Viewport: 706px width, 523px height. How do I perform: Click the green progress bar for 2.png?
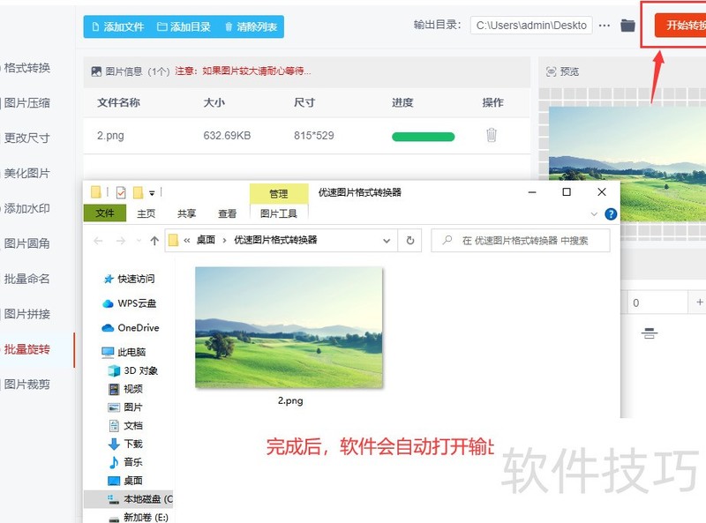[423, 137]
